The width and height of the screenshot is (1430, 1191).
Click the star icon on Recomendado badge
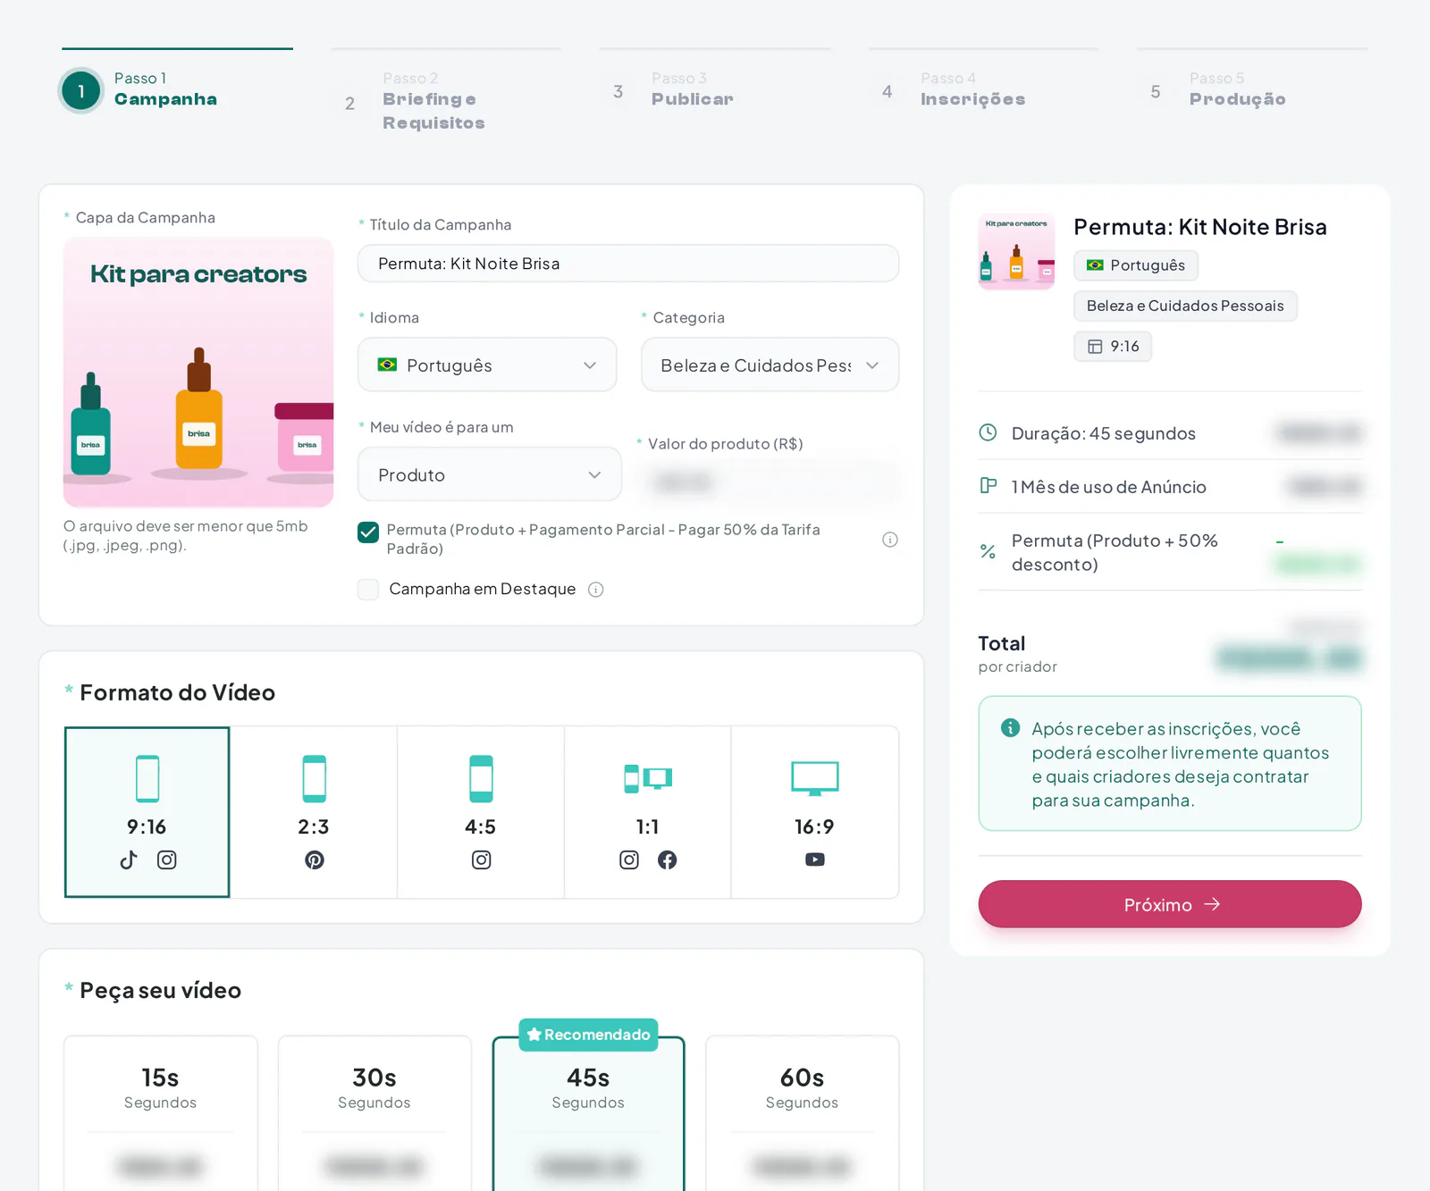click(534, 1035)
